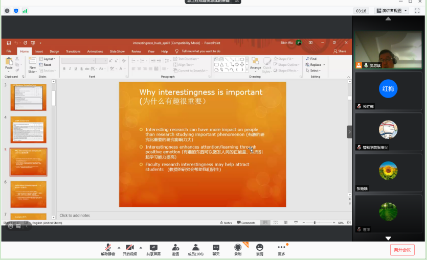
Task: Open the Chat panel icon
Action: pos(216,248)
